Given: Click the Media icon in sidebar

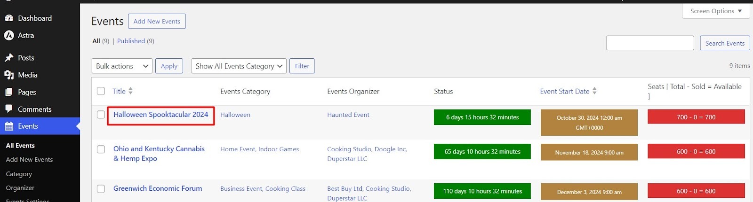Looking at the screenshot, I should (9, 75).
